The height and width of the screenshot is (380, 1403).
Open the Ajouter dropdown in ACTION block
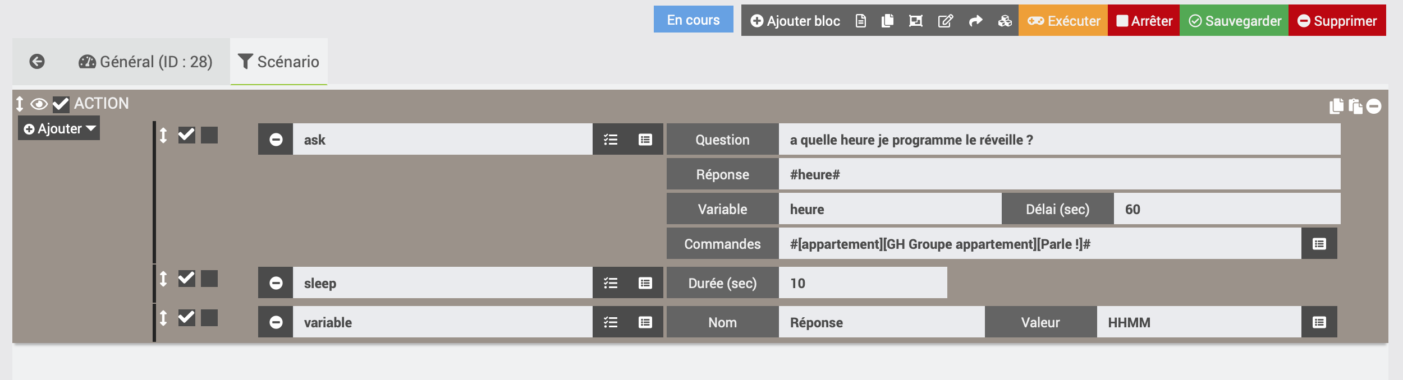point(59,129)
